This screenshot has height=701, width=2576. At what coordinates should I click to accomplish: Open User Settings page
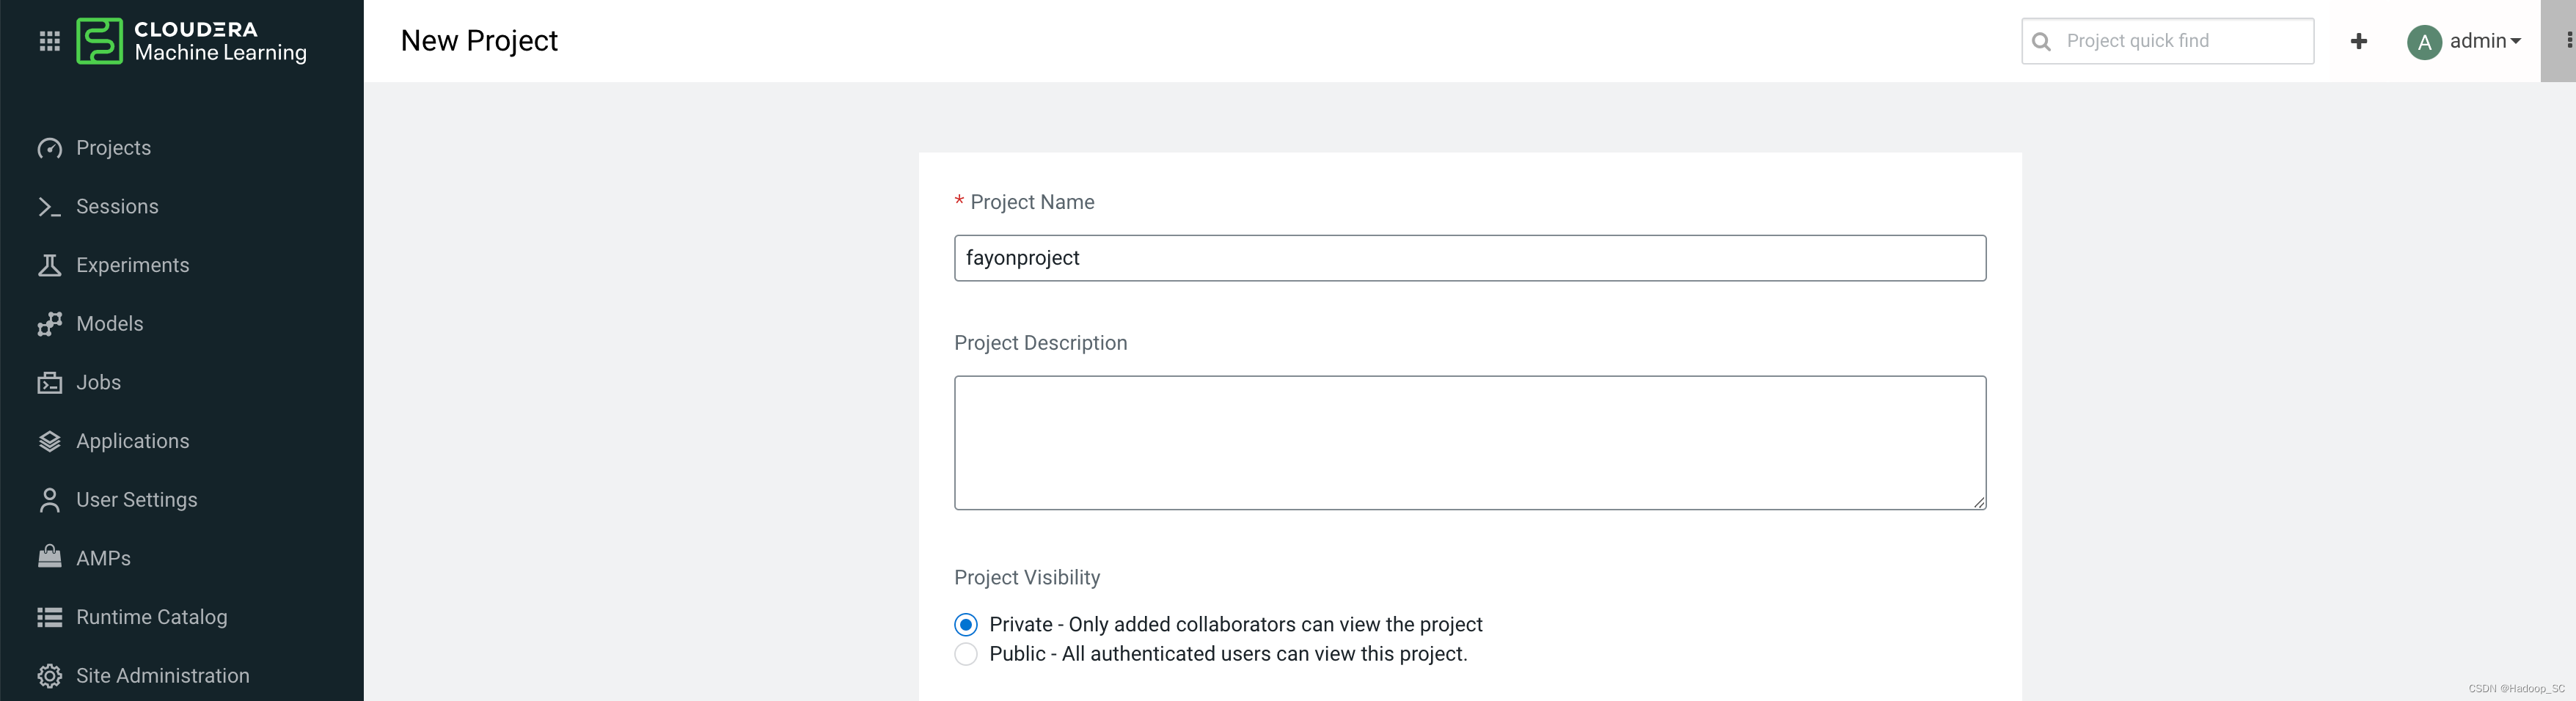click(x=136, y=500)
